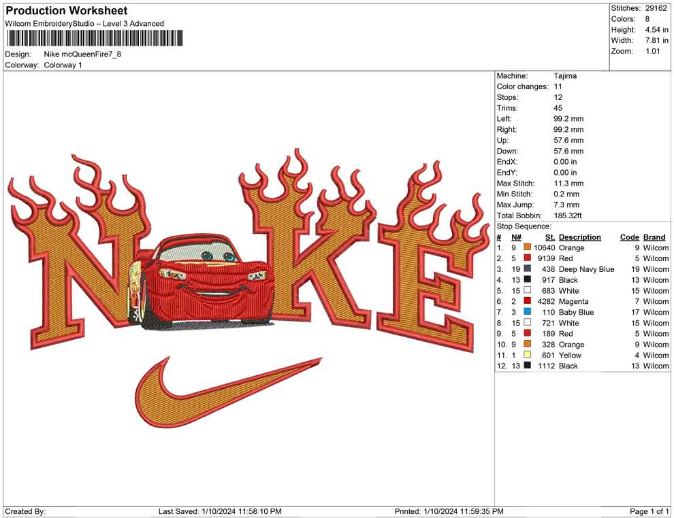Click the Wilcom EmbroideryStudio subtitle
674x518 pixels.
click(84, 24)
